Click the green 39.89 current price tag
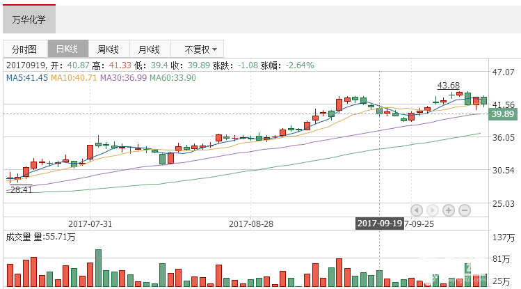The image size is (521, 289). coord(502,114)
